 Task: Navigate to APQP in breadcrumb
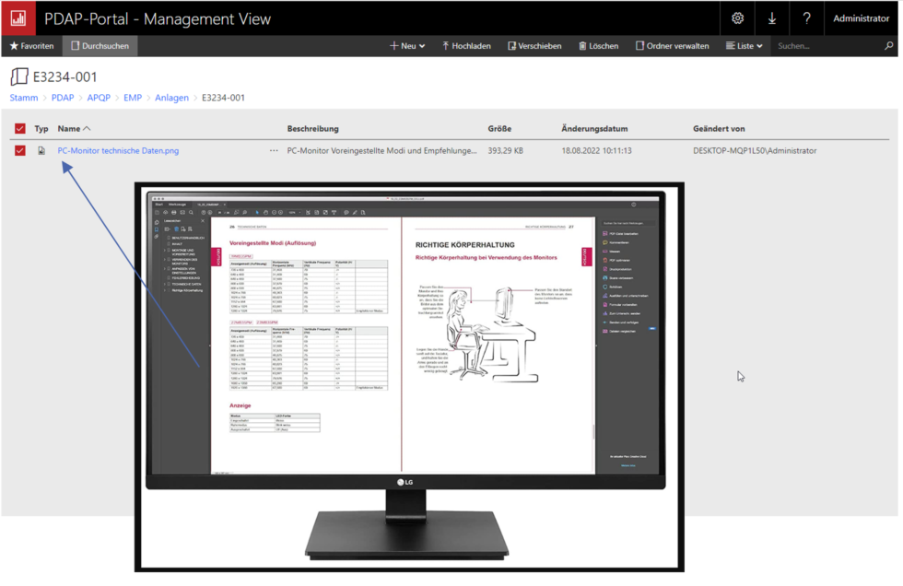pos(99,97)
